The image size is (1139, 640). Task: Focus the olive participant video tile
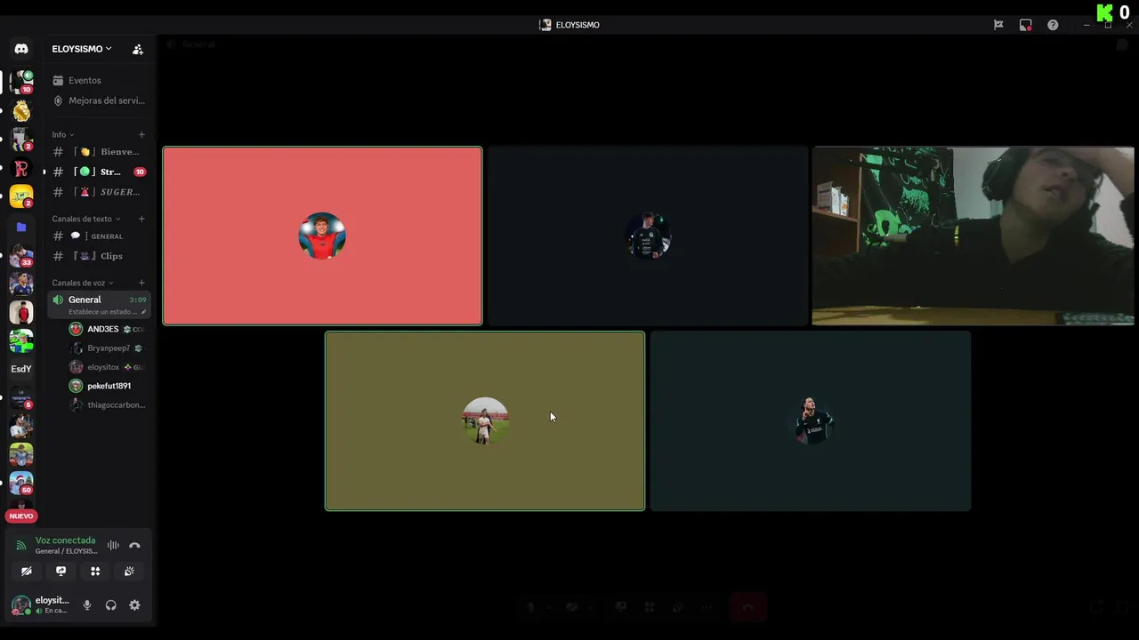pyautogui.click(x=485, y=421)
